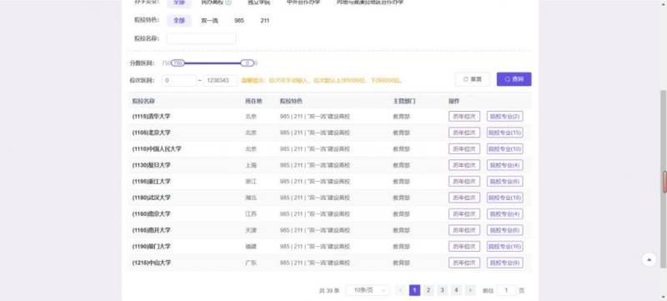
Task: Click the 前往 page number input
Action: coord(506,290)
